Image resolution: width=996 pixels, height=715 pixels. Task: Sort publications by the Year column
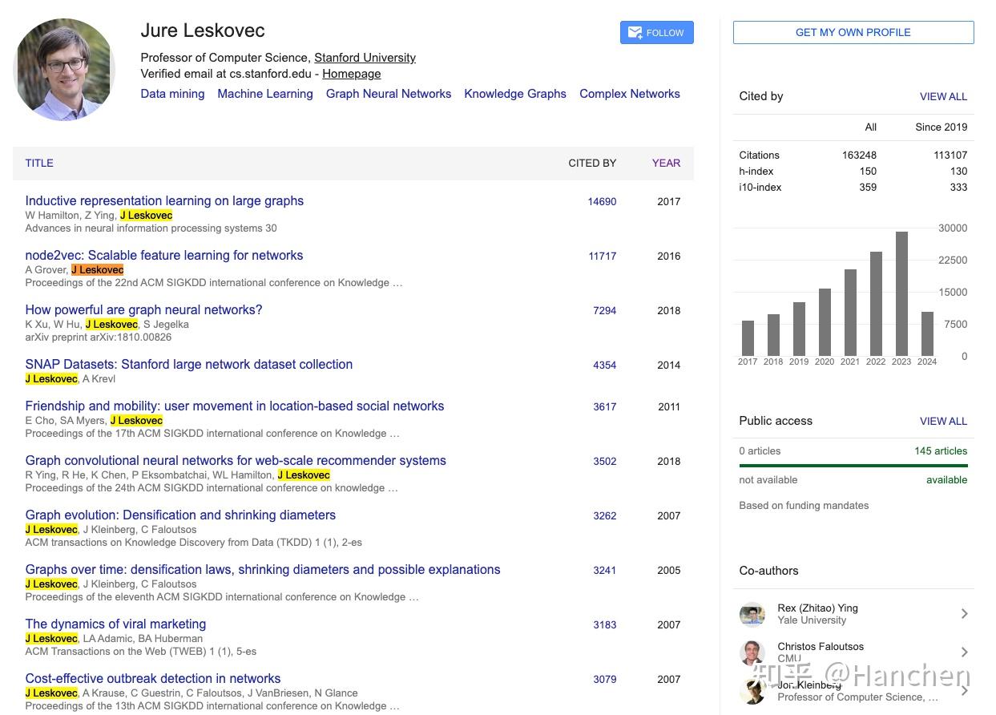coord(666,163)
